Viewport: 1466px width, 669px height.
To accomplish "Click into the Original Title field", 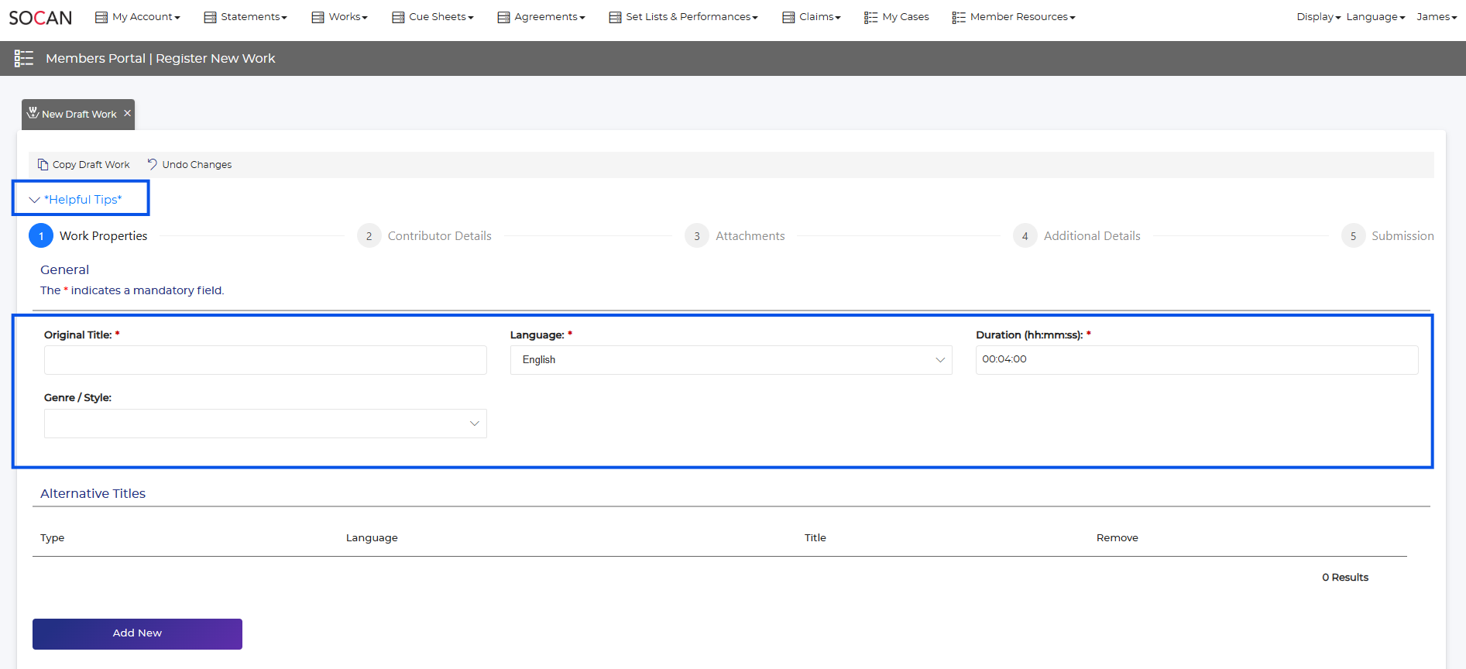I will coord(265,360).
